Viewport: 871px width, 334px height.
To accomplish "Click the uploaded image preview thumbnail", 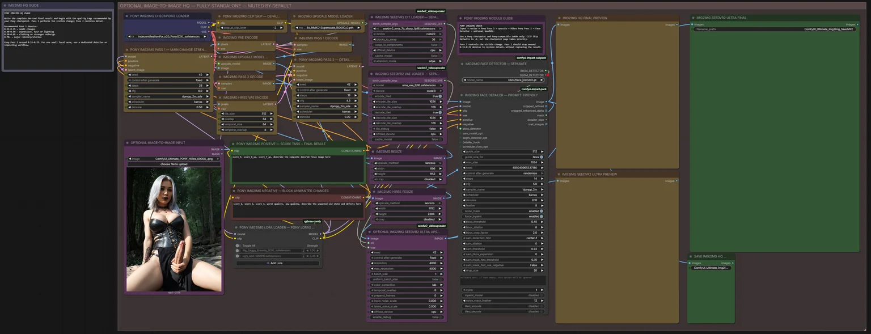I will [x=174, y=230].
